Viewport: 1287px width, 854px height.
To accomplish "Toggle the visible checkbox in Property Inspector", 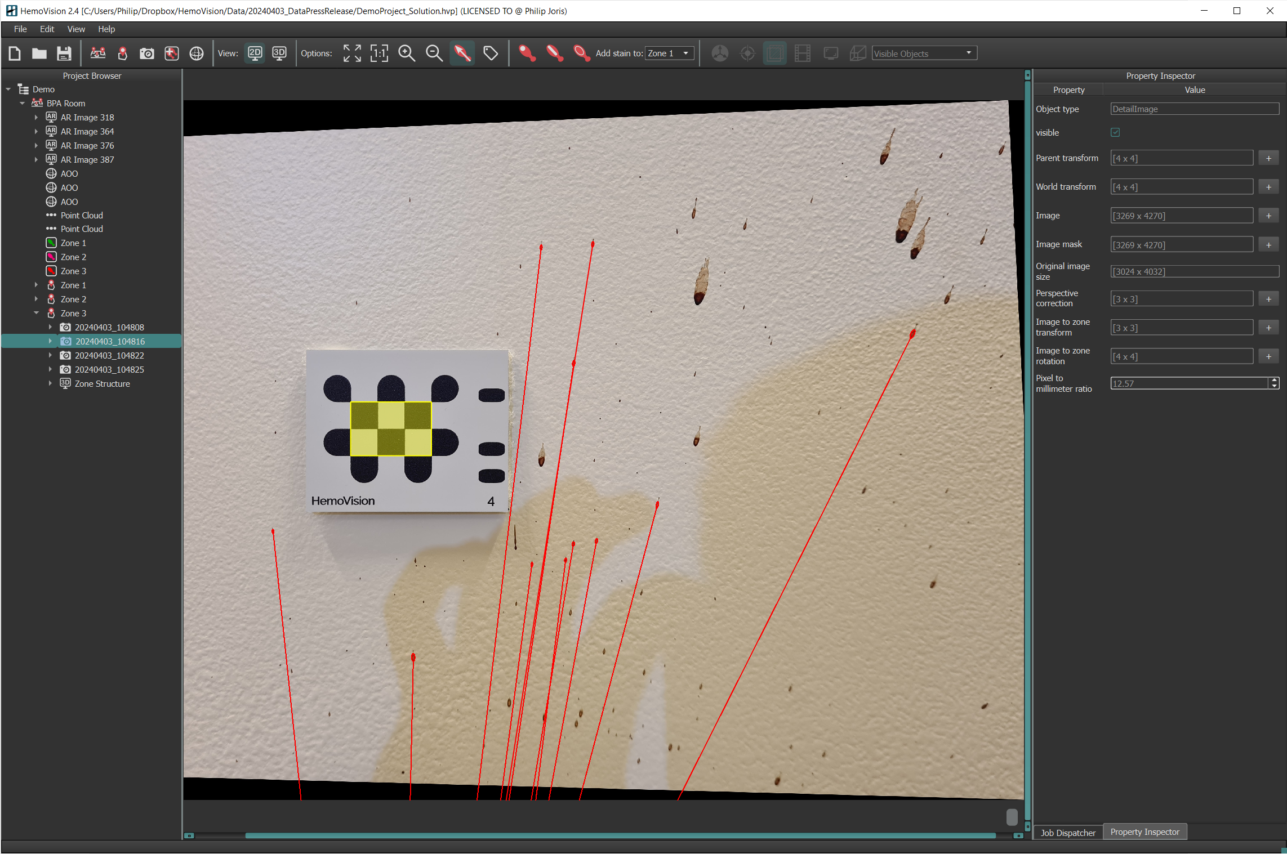I will point(1115,132).
